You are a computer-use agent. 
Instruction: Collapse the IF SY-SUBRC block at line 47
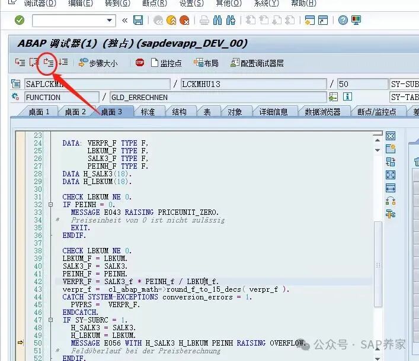coord(51,320)
